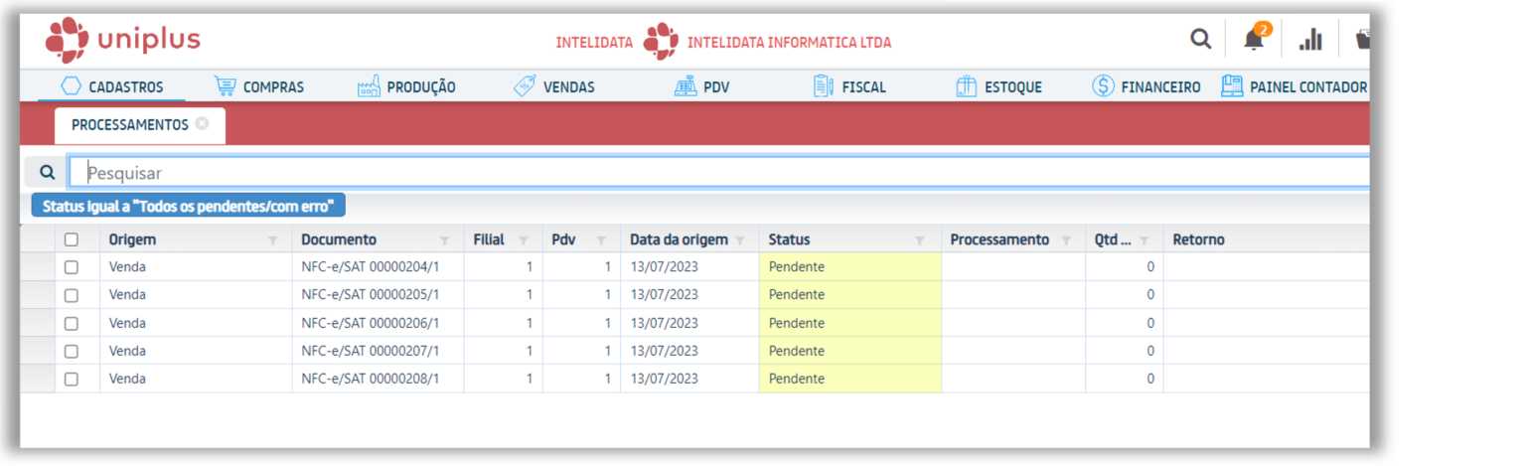Open the notifications bell icon

coord(1254,40)
